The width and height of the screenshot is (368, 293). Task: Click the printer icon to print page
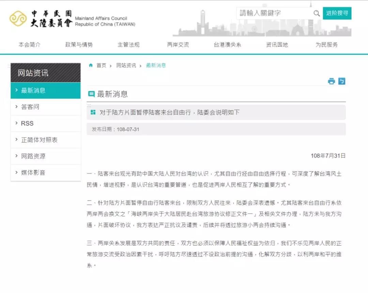tap(332, 81)
